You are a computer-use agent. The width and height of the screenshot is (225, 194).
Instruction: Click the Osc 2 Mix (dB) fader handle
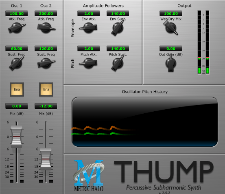coord(46,159)
